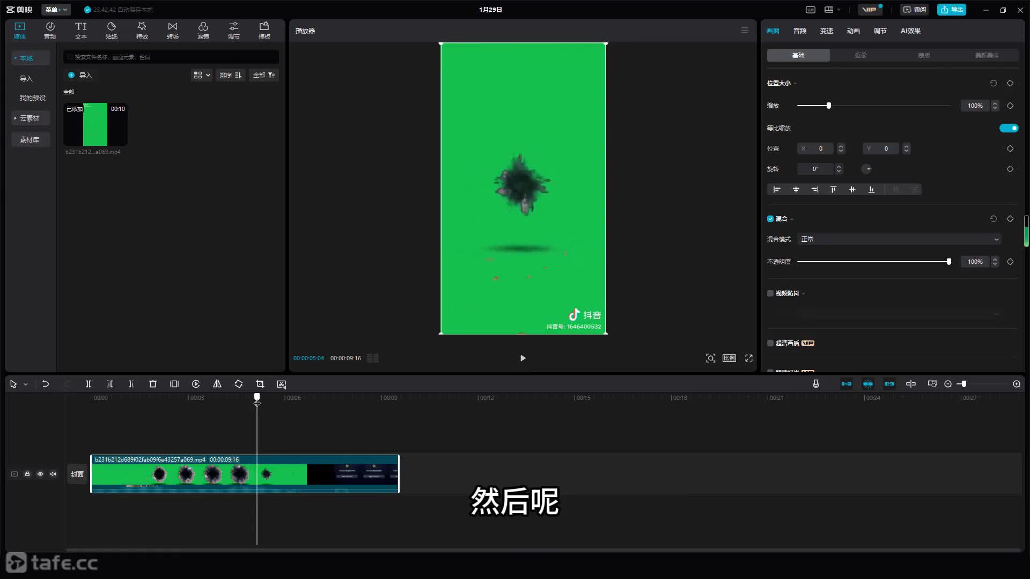The height and width of the screenshot is (579, 1030).
Task: Switch to the 动画 tab
Action: (854, 31)
